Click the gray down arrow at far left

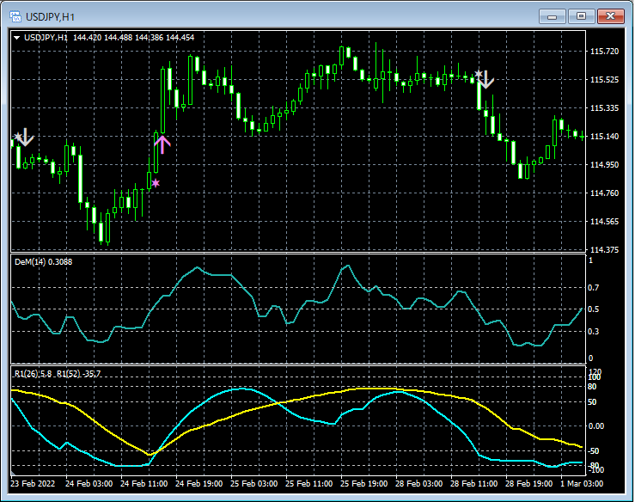[x=27, y=136]
